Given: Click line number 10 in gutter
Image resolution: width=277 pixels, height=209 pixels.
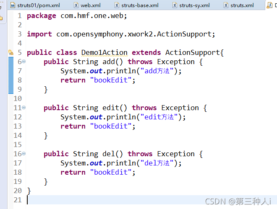Looking at the screenshot, I should click(x=18, y=98).
